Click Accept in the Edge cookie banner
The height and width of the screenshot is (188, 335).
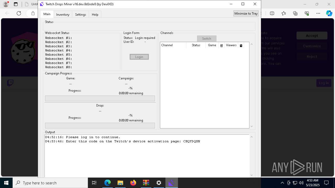pyautogui.click(x=312, y=36)
